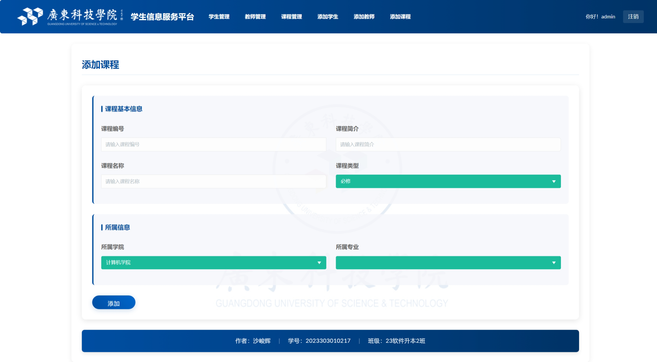Select 添加课程 in the top navigation

[400, 17]
